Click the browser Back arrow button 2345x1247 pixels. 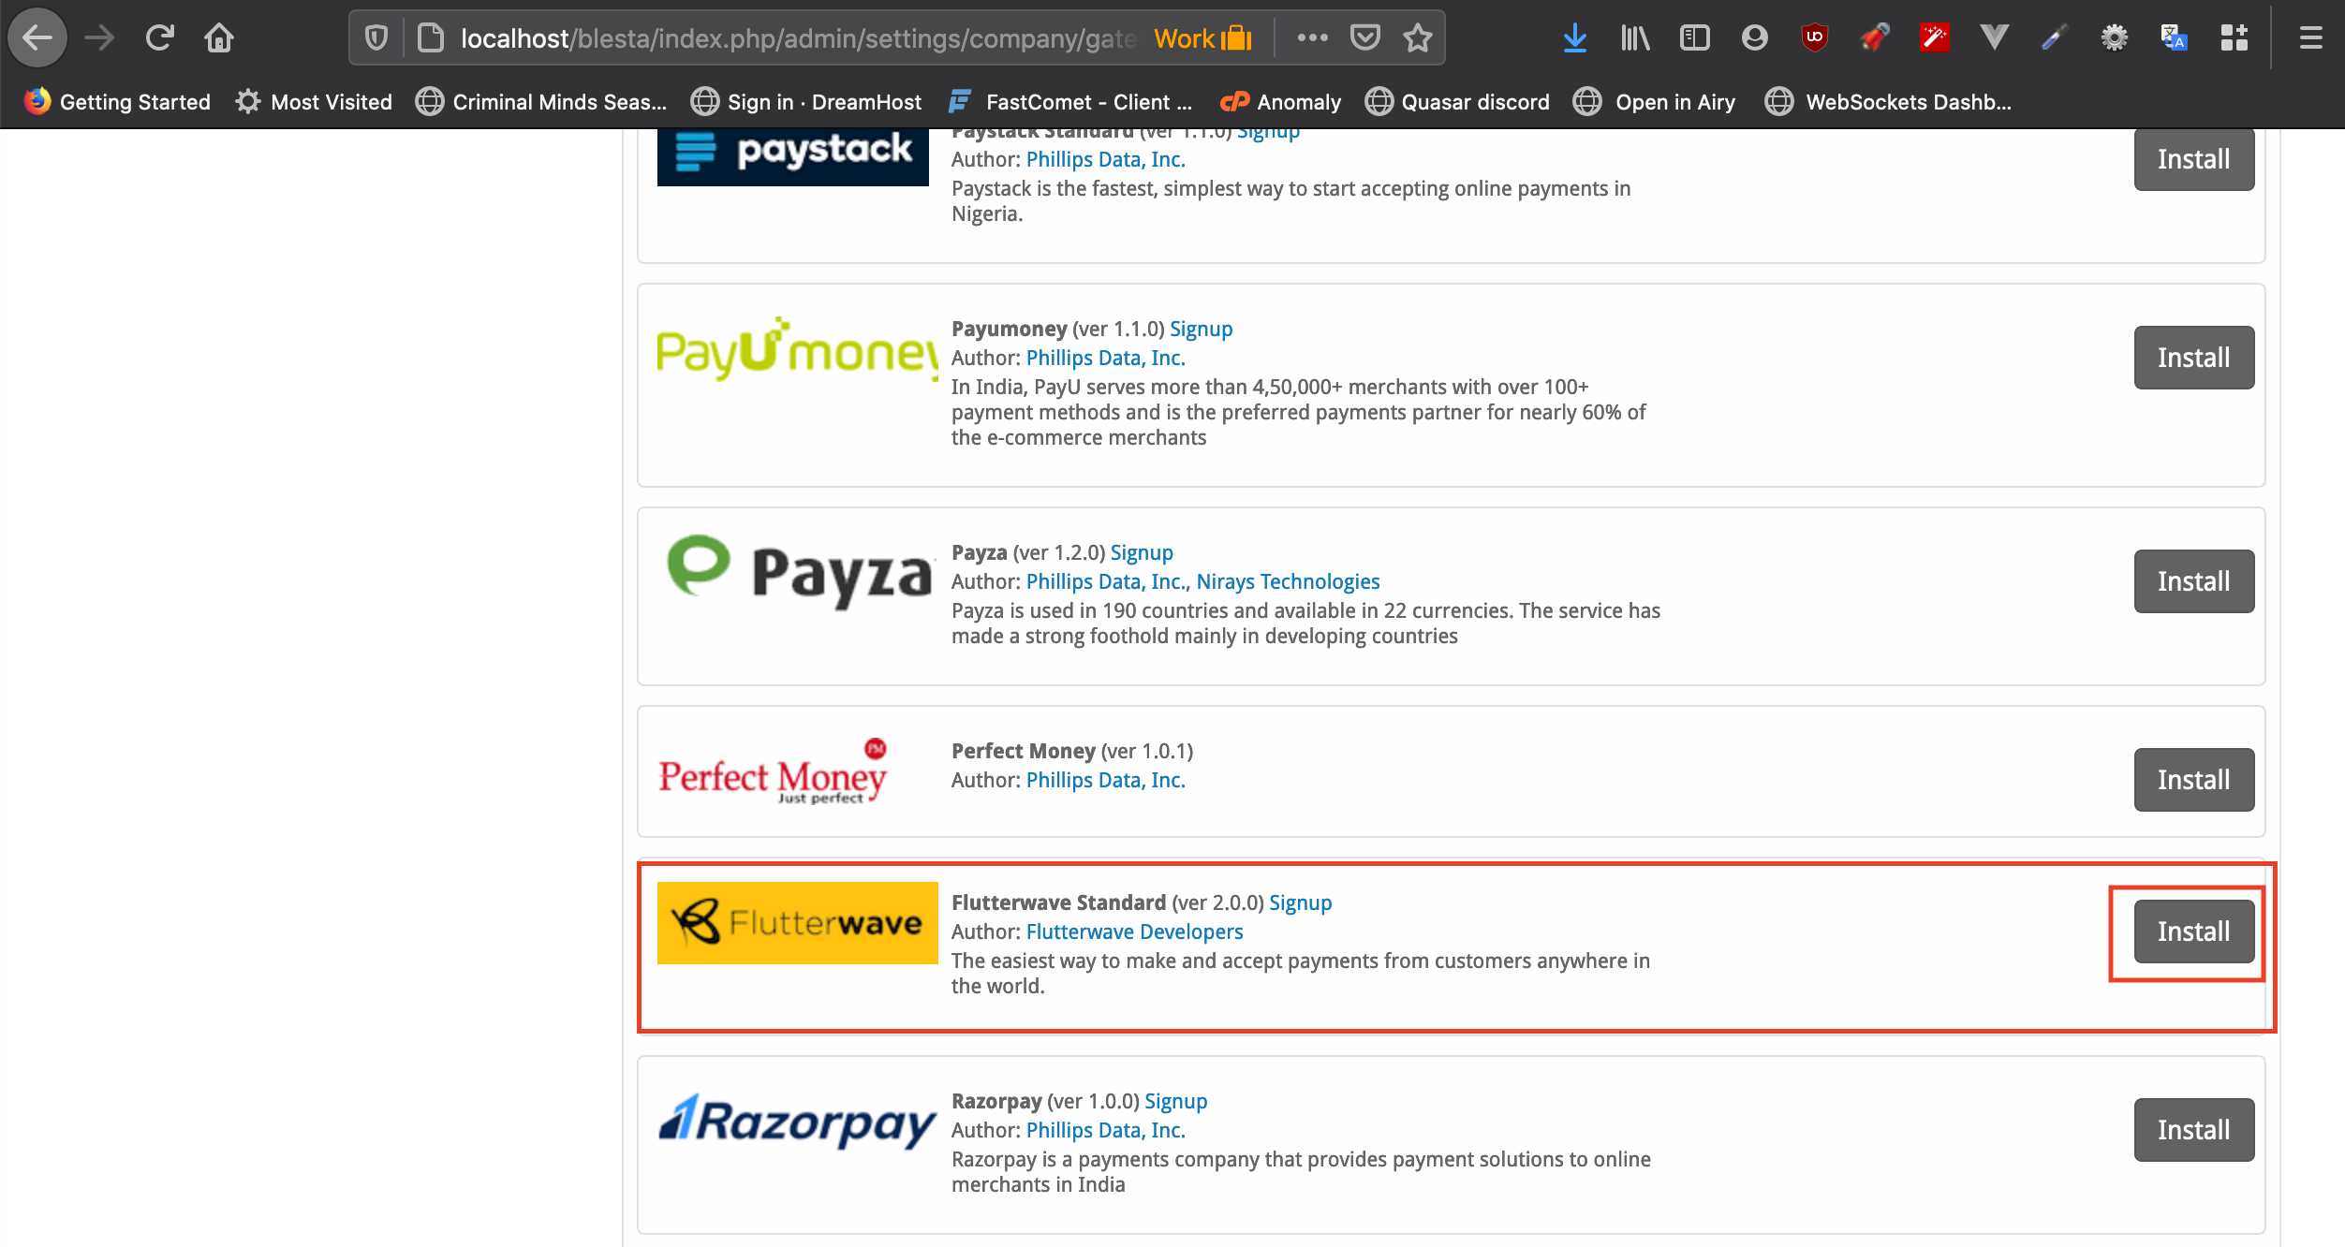click(37, 38)
